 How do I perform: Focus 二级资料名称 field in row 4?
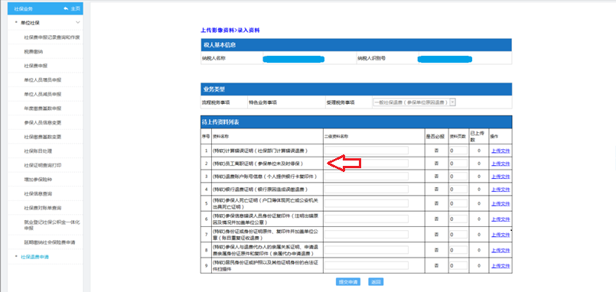(366, 189)
